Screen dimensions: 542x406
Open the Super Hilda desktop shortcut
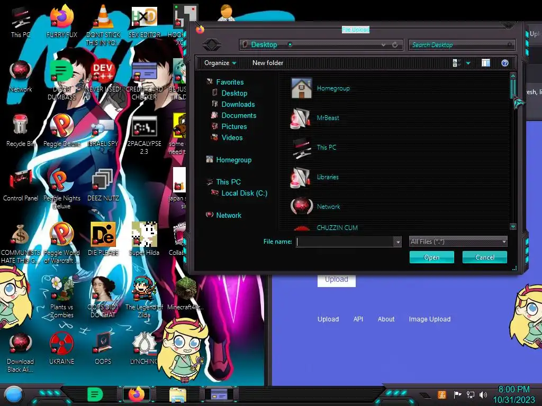(144, 239)
